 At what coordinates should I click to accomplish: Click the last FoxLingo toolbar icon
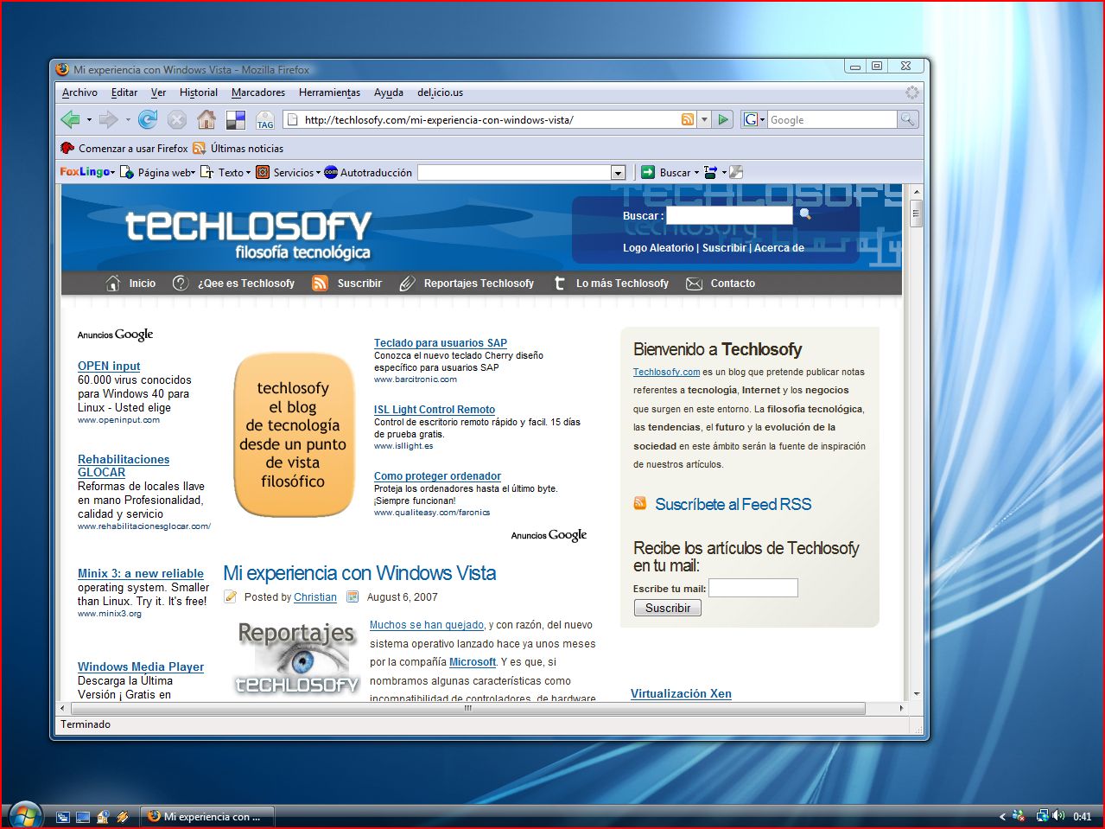[736, 172]
